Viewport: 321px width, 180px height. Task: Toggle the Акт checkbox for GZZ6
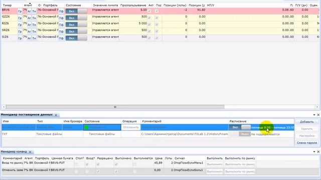pyautogui.click(x=149, y=18)
